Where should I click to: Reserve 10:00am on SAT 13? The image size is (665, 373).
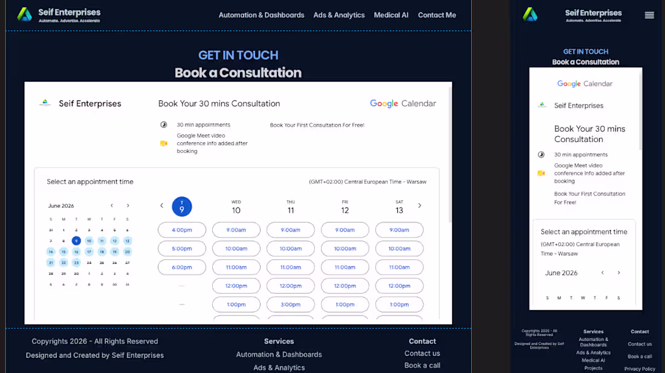tap(399, 248)
